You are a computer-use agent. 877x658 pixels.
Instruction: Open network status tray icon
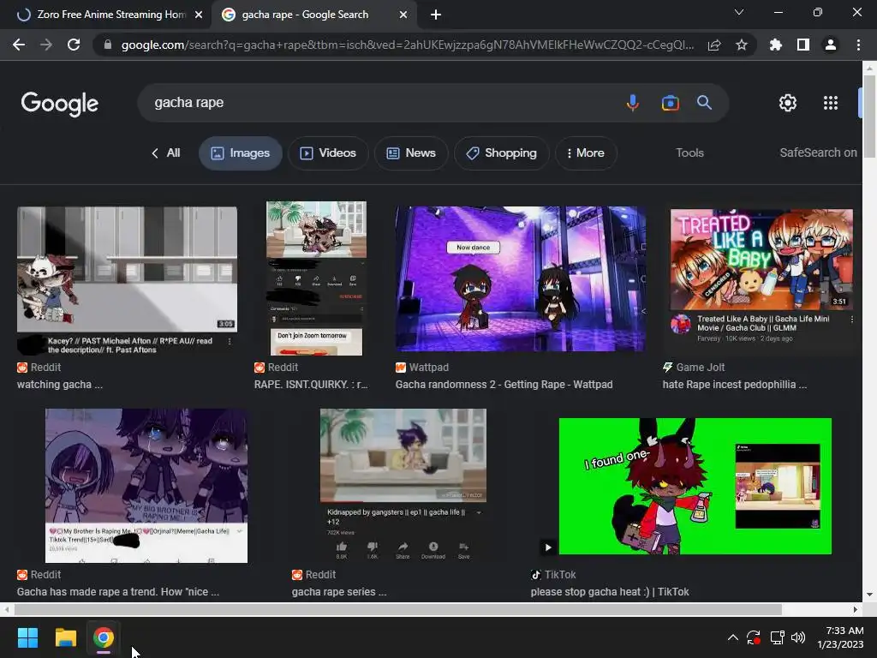(777, 637)
